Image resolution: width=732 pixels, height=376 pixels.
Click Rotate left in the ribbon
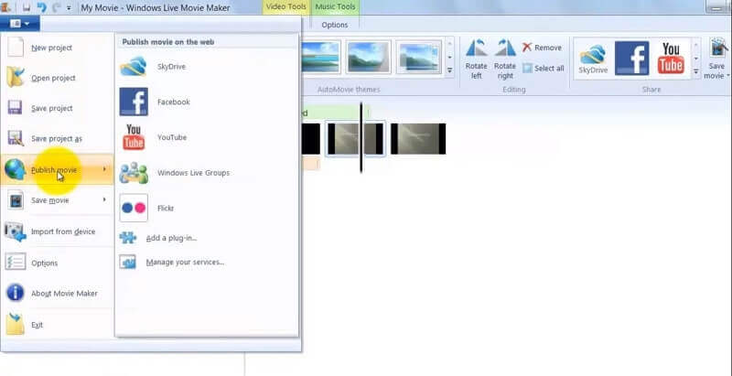476,59
